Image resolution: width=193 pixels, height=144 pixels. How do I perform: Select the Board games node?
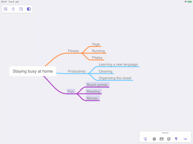97,85
